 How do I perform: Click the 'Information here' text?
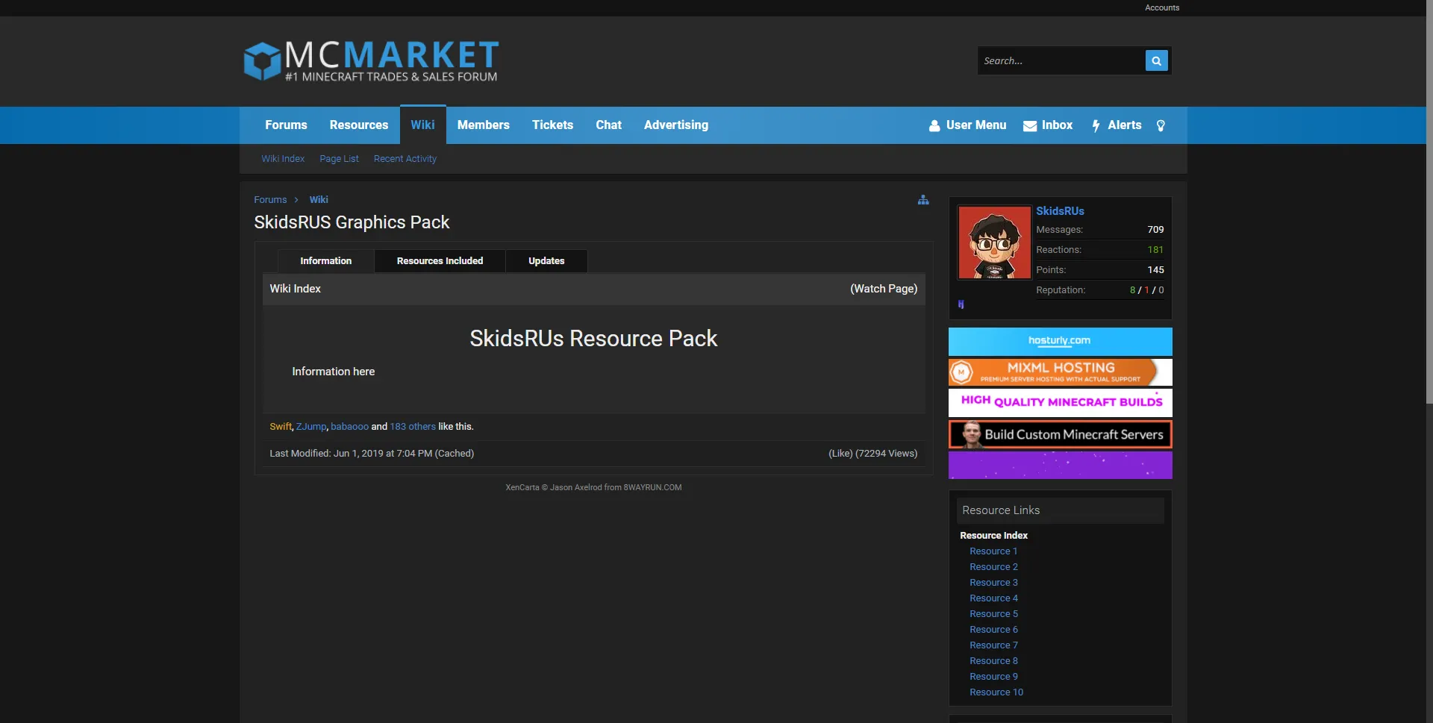[x=333, y=372]
